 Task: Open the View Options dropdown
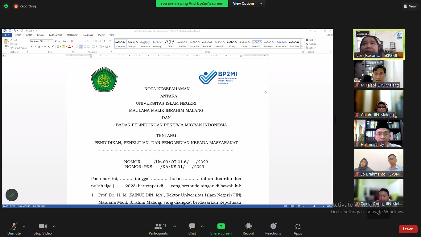pyautogui.click(x=247, y=3)
